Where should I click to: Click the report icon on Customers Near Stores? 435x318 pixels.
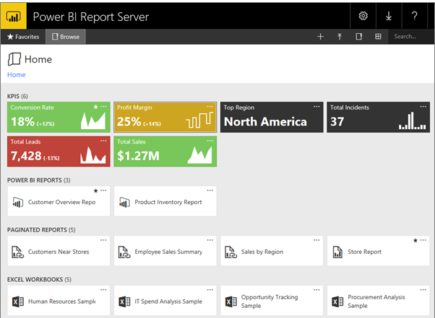[x=17, y=252]
